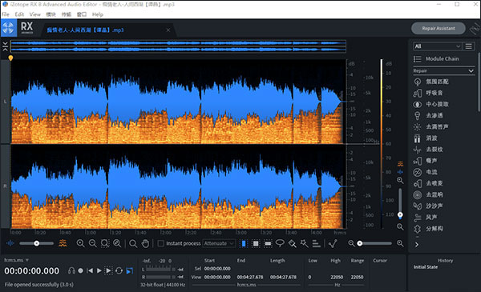Open the File menu
Screen dimensions: 481x292
(6, 14)
